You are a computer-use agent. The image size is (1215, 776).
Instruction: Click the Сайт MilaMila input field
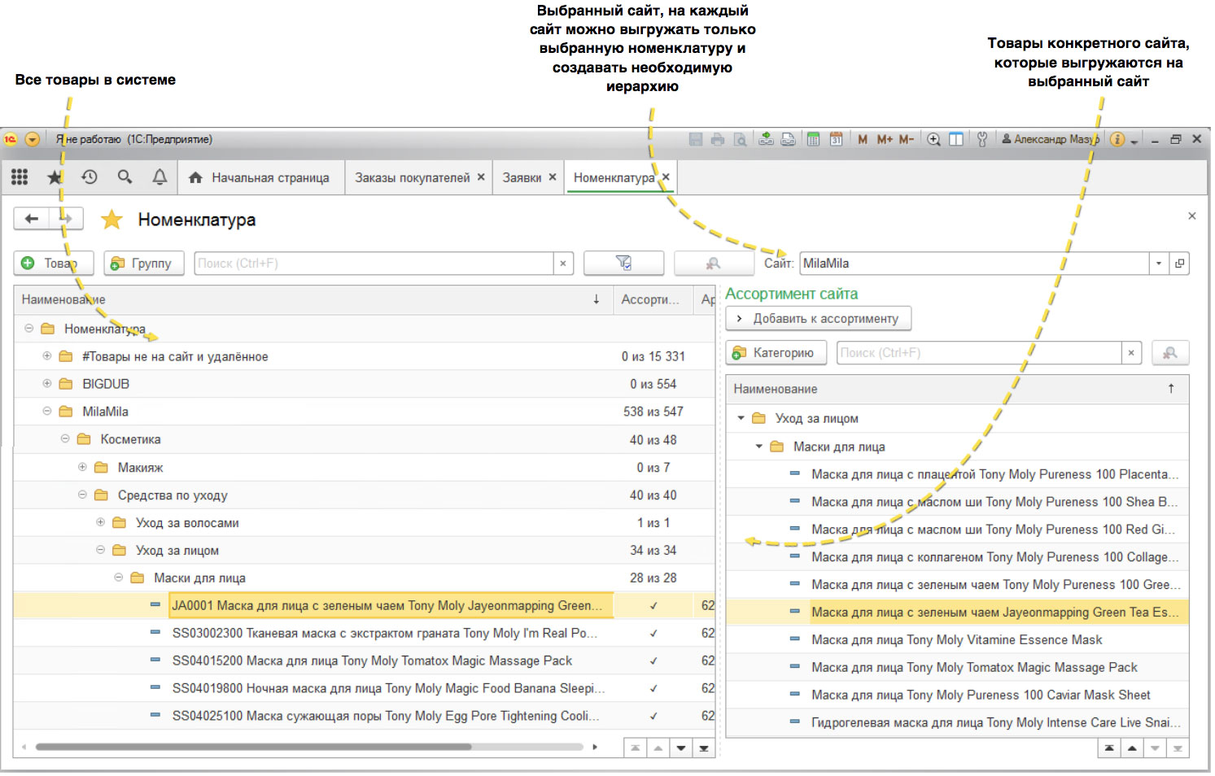click(974, 264)
